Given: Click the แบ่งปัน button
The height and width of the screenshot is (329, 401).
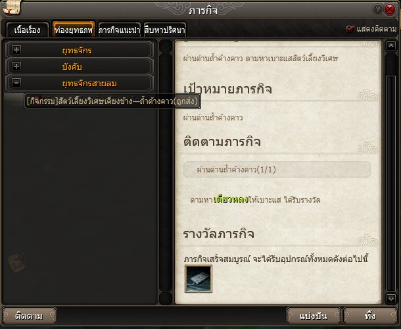Looking at the screenshot, I should pos(314,316).
